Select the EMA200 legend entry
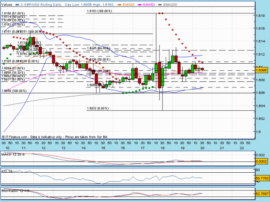The width and height of the screenshot is (270, 202). pyautogui.click(x=168, y=5)
